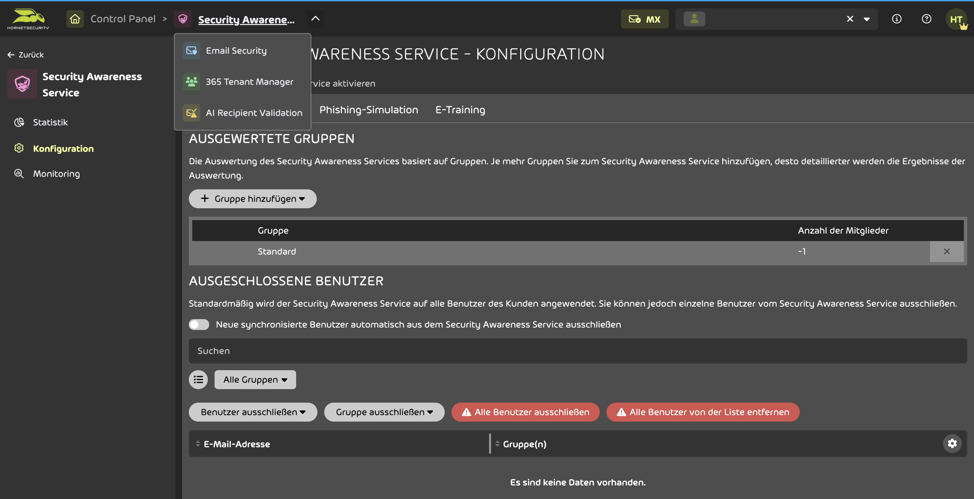Open Gruppe hinzufügen dropdown
This screenshot has height=499, width=974.
coord(252,199)
